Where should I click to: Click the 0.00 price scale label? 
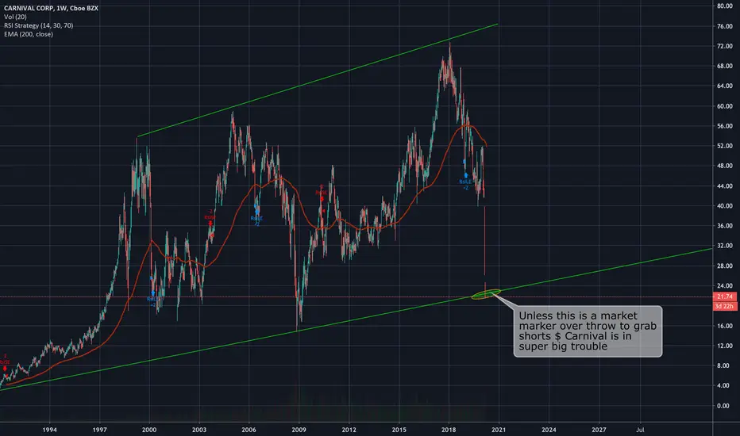pos(725,405)
